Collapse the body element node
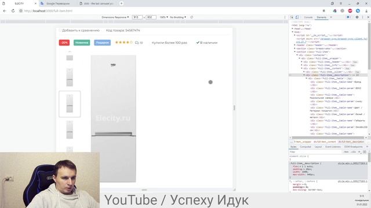Viewport: 371px width, 208px height. pos(292,32)
